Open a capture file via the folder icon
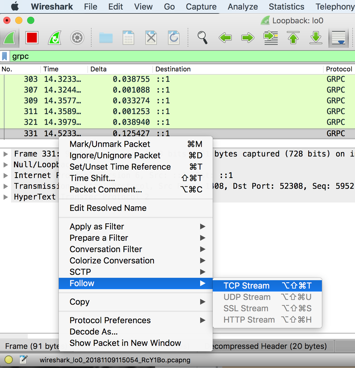 [x=106, y=38]
